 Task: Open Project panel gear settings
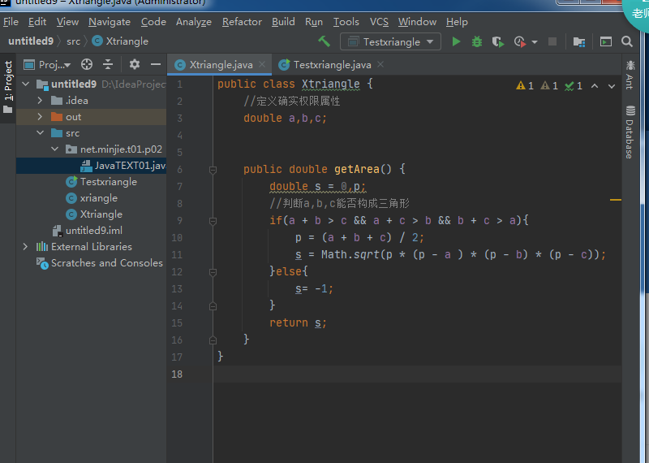click(135, 65)
